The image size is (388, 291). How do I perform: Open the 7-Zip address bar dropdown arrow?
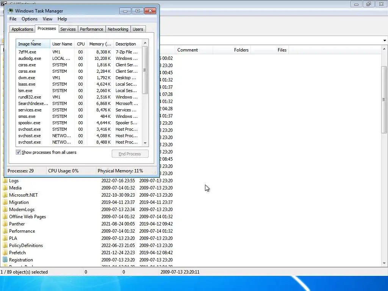coord(385,40)
